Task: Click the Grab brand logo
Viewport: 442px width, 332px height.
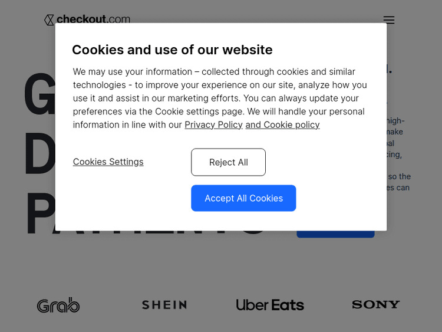Action: click(x=58, y=305)
